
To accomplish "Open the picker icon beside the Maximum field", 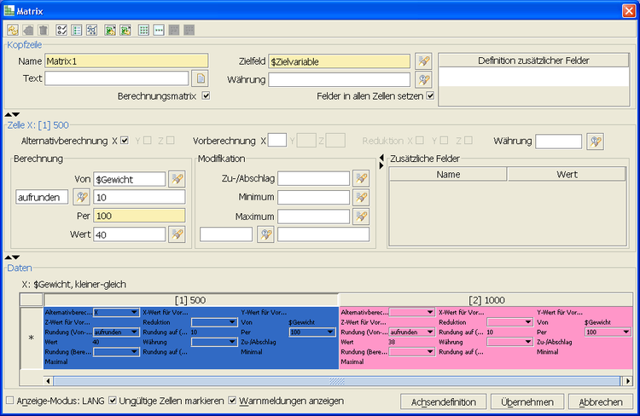I will pyautogui.click(x=361, y=216).
